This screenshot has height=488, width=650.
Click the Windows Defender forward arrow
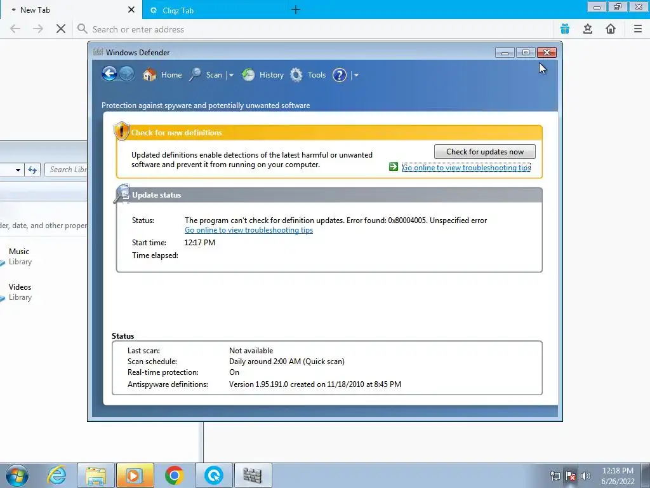pyautogui.click(x=127, y=74)
